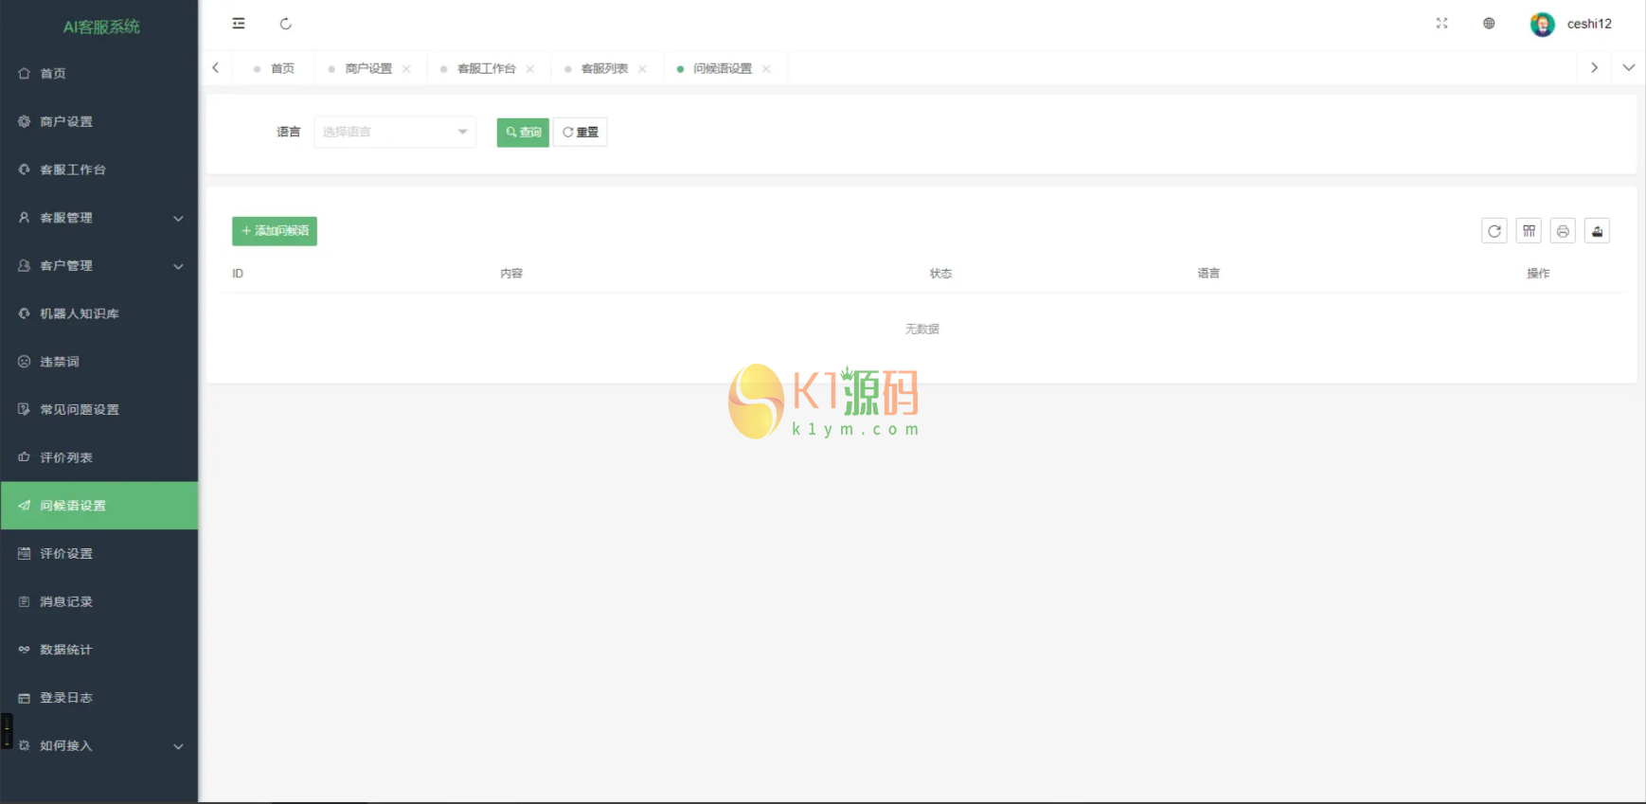This screenshot has width=1646, height=804.
Task: Click the 无数据 empty table message
Action: coord(922,330)
